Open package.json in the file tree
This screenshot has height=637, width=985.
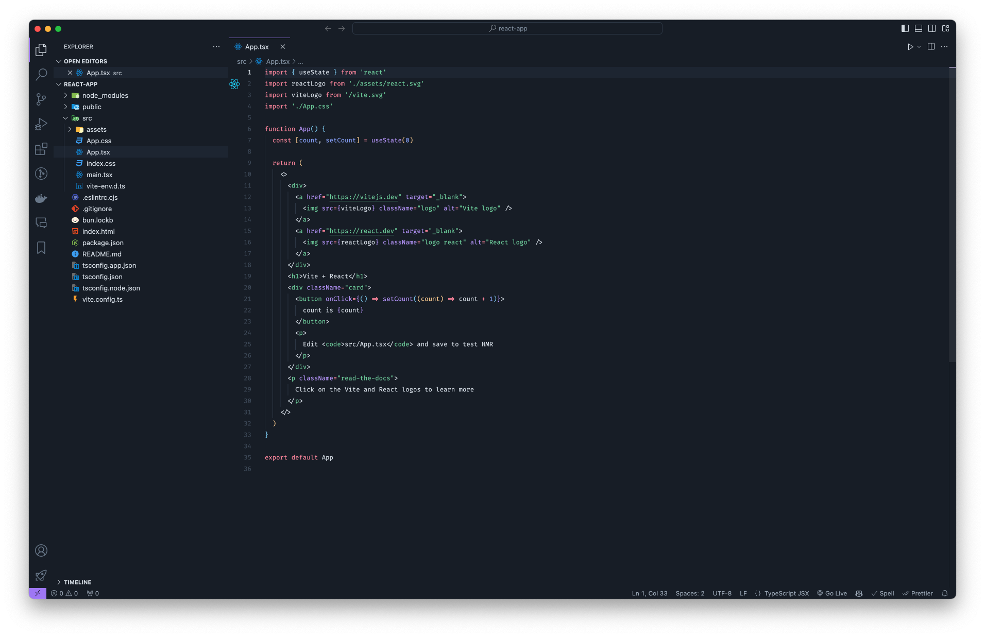tap(103, 243)
